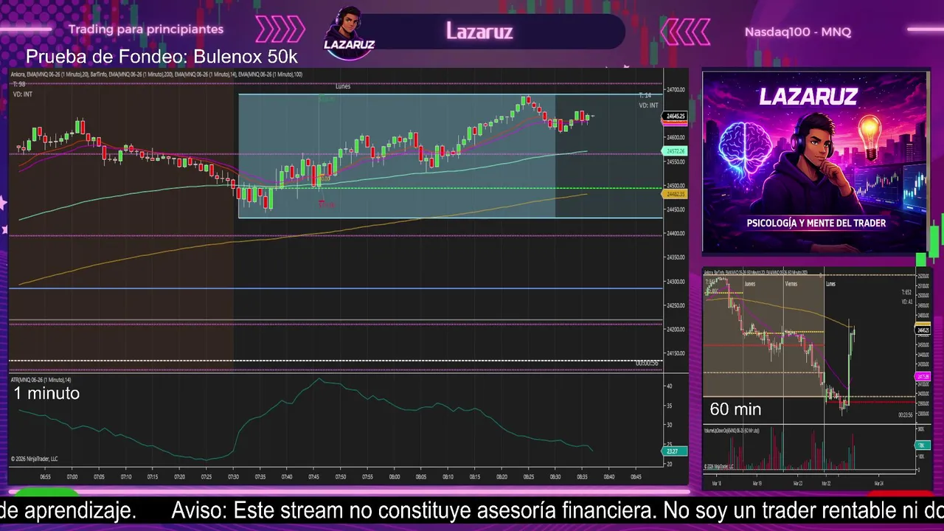Click the 78K volume tag in the 60 min chart

tap(922, 446)
